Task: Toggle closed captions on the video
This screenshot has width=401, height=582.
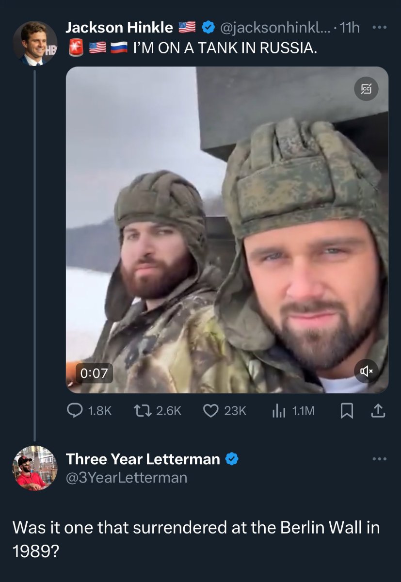Action: tap(366, 89)
